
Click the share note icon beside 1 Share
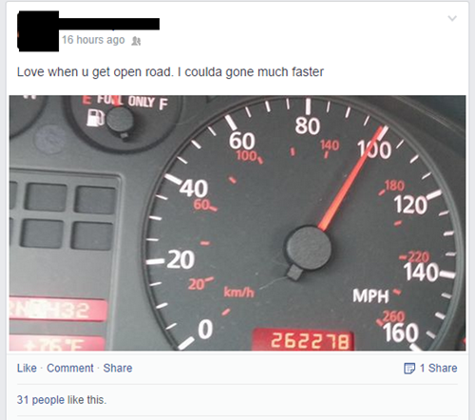click(x=409, y=369)
